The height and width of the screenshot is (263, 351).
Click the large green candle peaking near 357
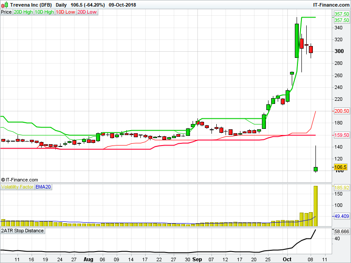[x=297, y=41]
